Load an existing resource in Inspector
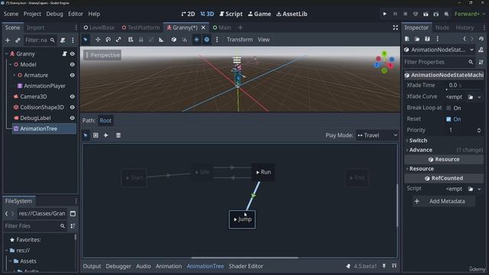This screenshot has height=275, width=489. [417, 39]
